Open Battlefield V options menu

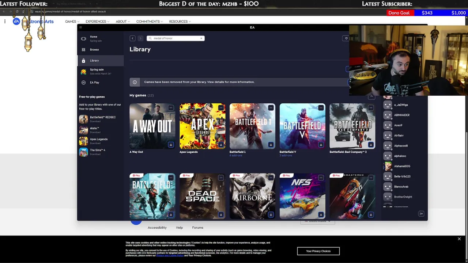[x=321, y=108]
